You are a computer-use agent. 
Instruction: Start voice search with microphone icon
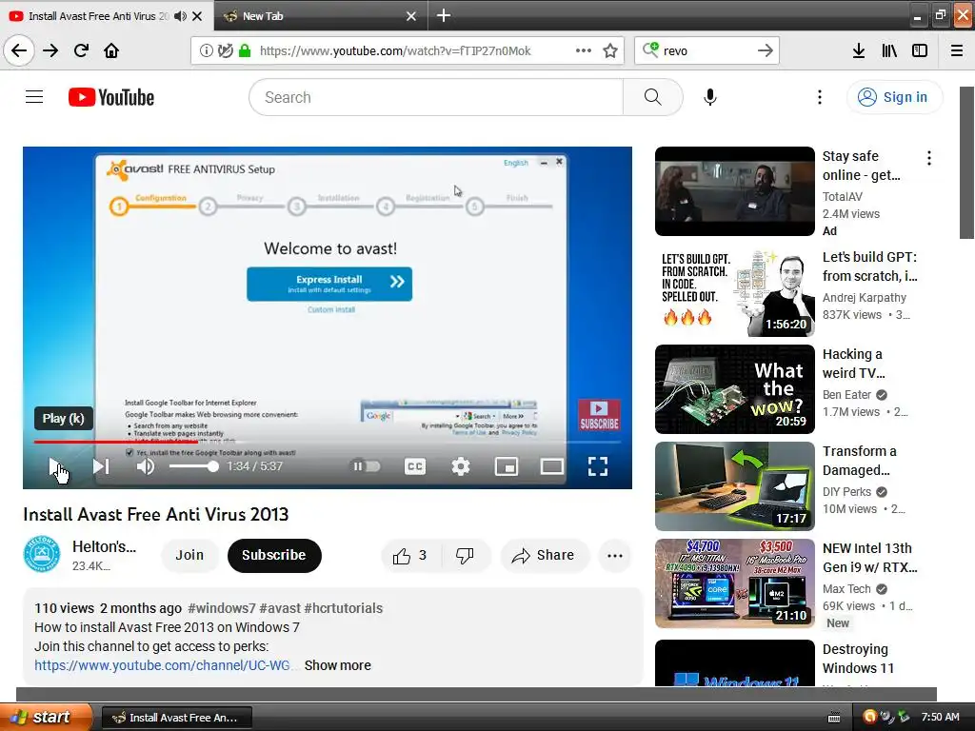(710, 97)
